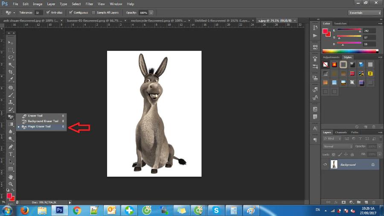Click the color spectrum ramp

[x=350, y=51]
